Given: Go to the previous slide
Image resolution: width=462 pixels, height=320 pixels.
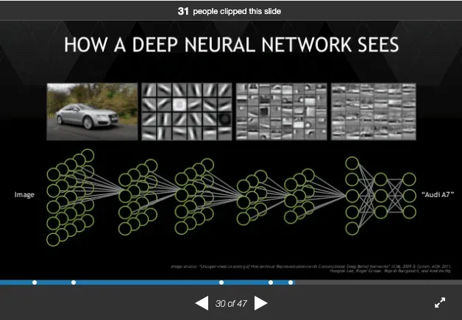Looking at the screenshot, I should [201, 303].
